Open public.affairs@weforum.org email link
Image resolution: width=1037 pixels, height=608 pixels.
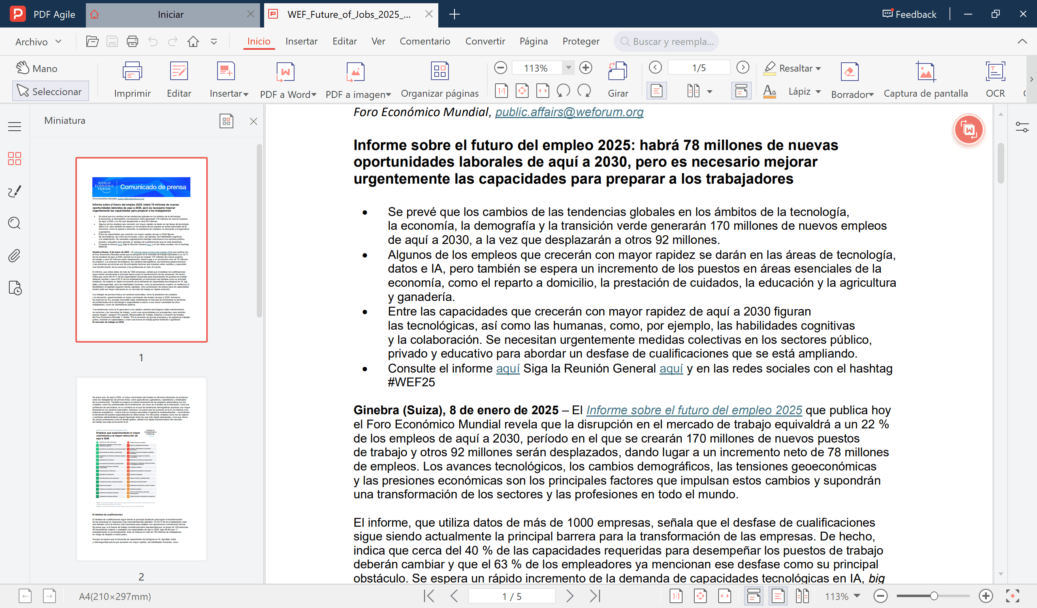[569, 112]
